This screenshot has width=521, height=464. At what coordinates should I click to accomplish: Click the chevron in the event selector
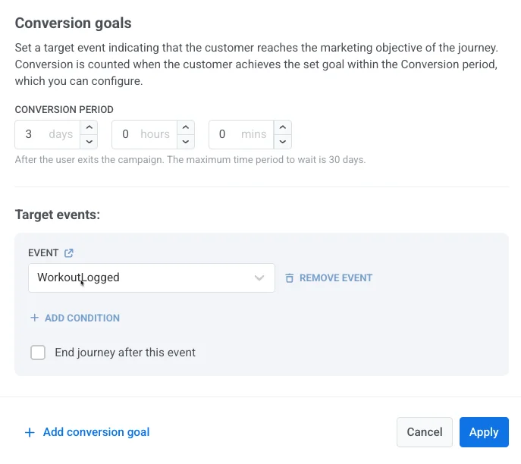click(x=260, y=277)
